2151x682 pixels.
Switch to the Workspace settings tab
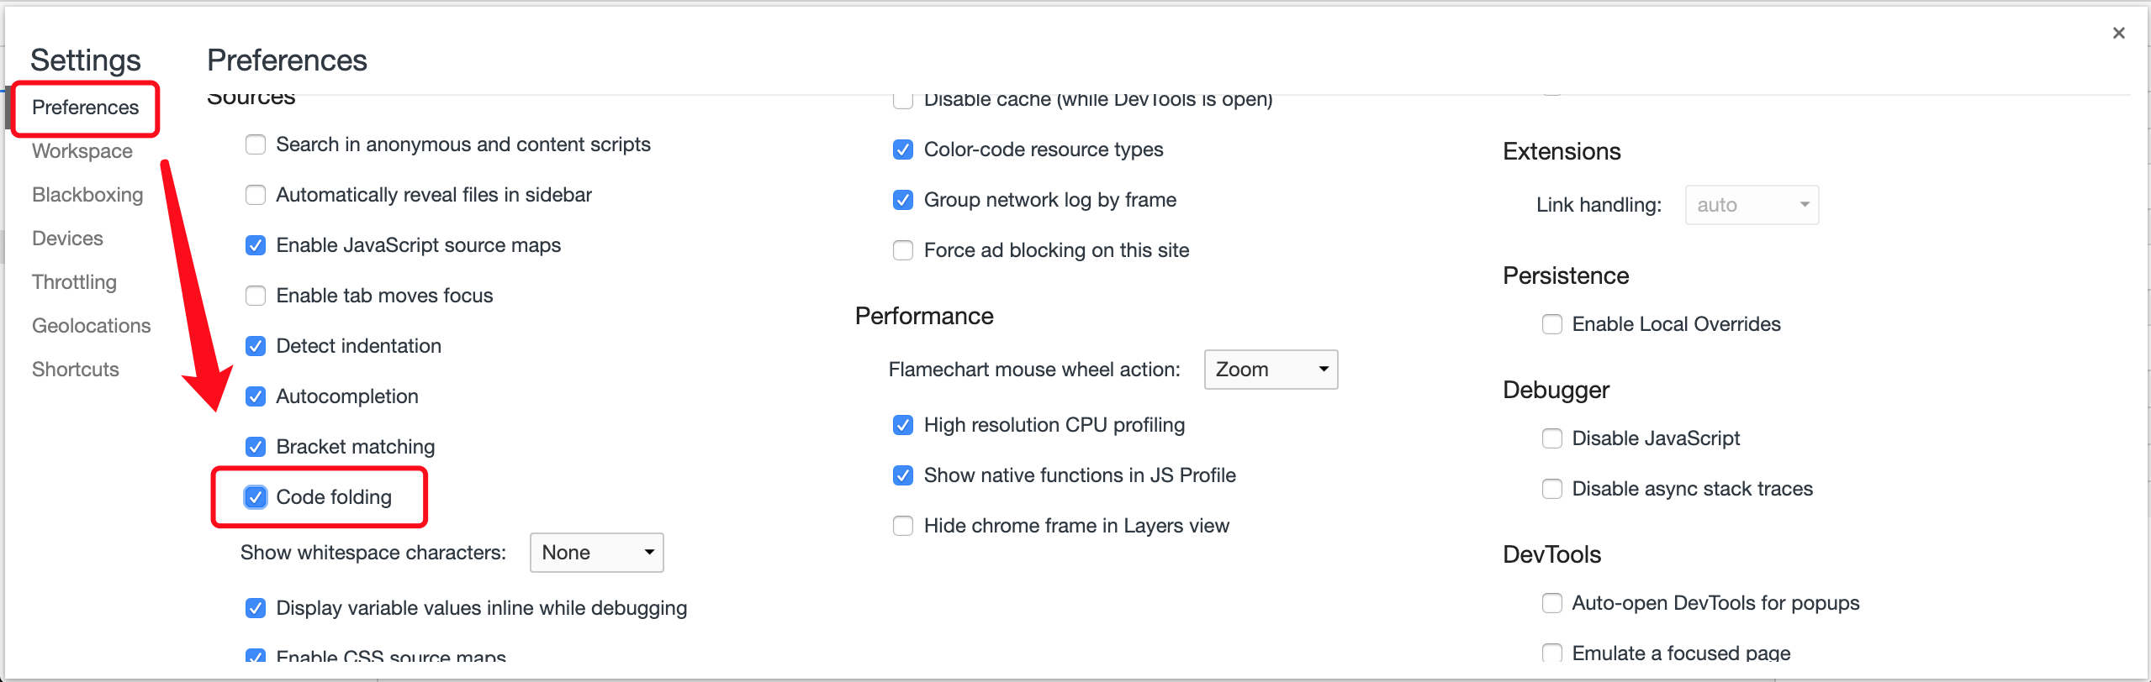click(82, 151)
